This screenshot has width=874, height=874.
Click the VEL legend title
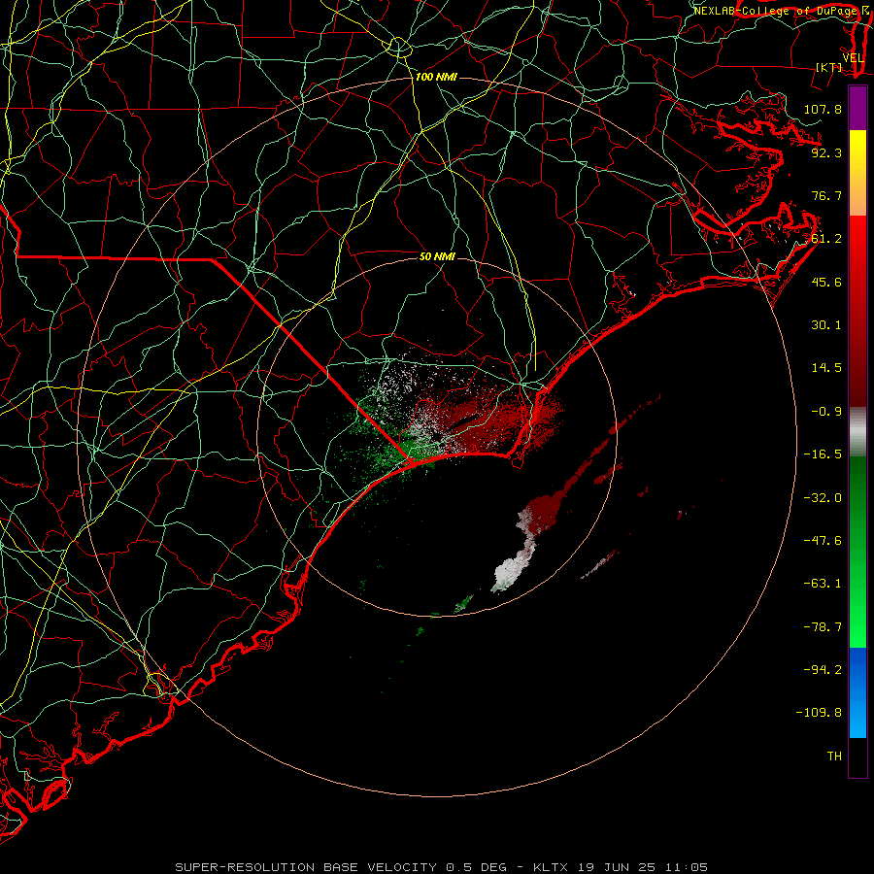coord(854,58)
